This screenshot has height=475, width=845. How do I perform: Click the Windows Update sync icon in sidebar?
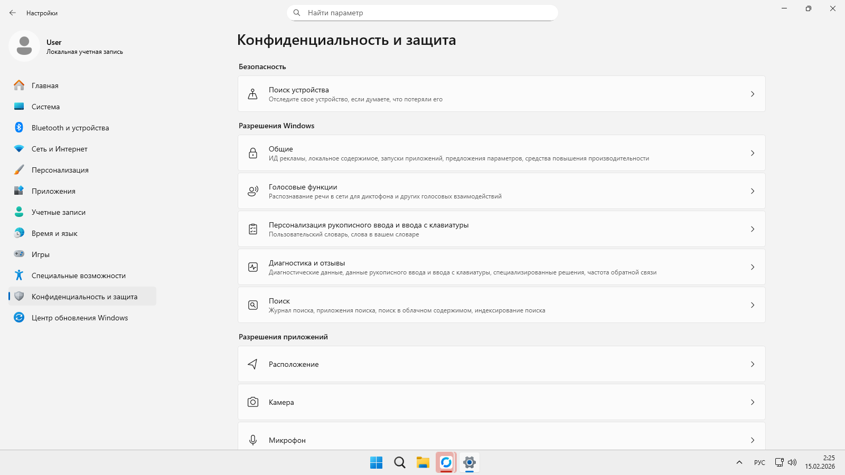click(x=19, y=317)
